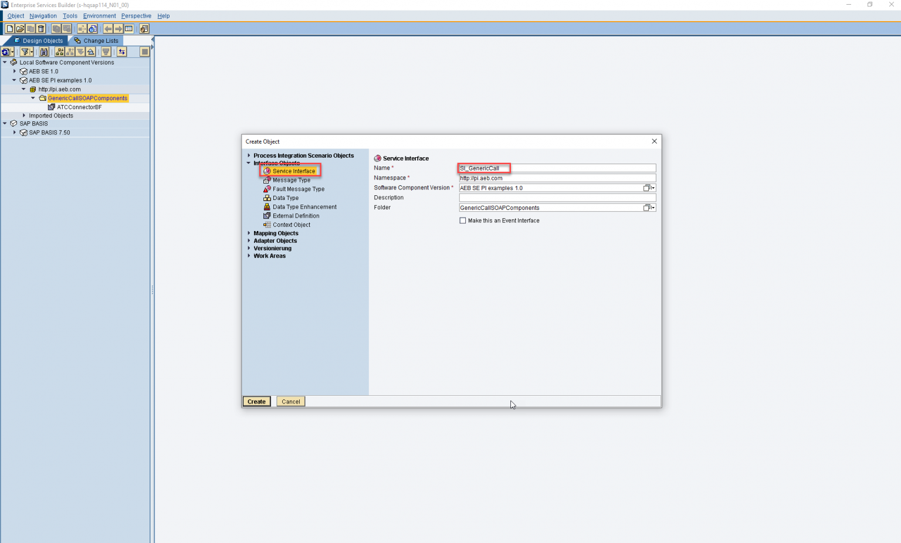The height and width of the screenshot is (543, 901).
Task: Select the Data Type Enhancement entry
Action: tap(305, 206)
